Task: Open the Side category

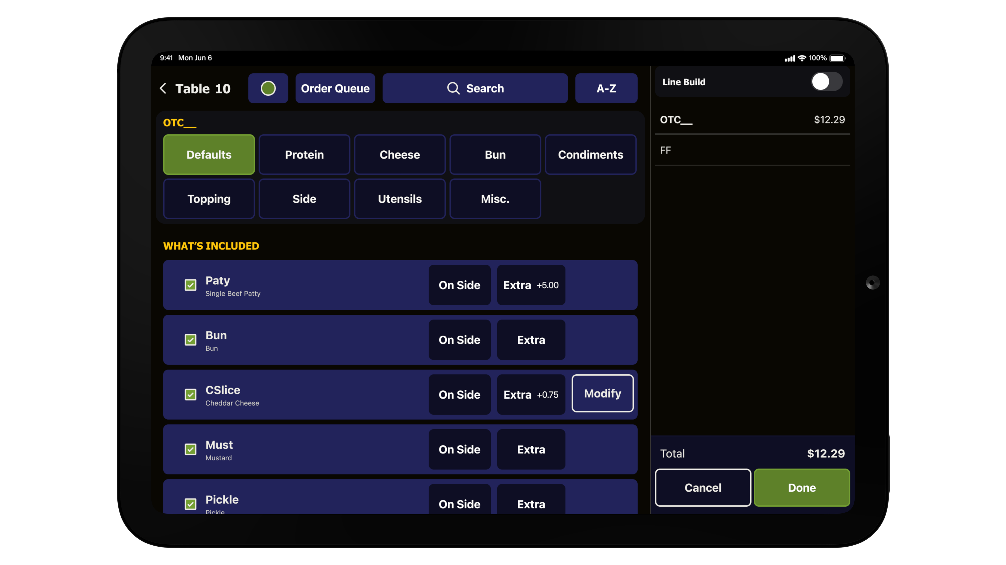Action: 304,199
